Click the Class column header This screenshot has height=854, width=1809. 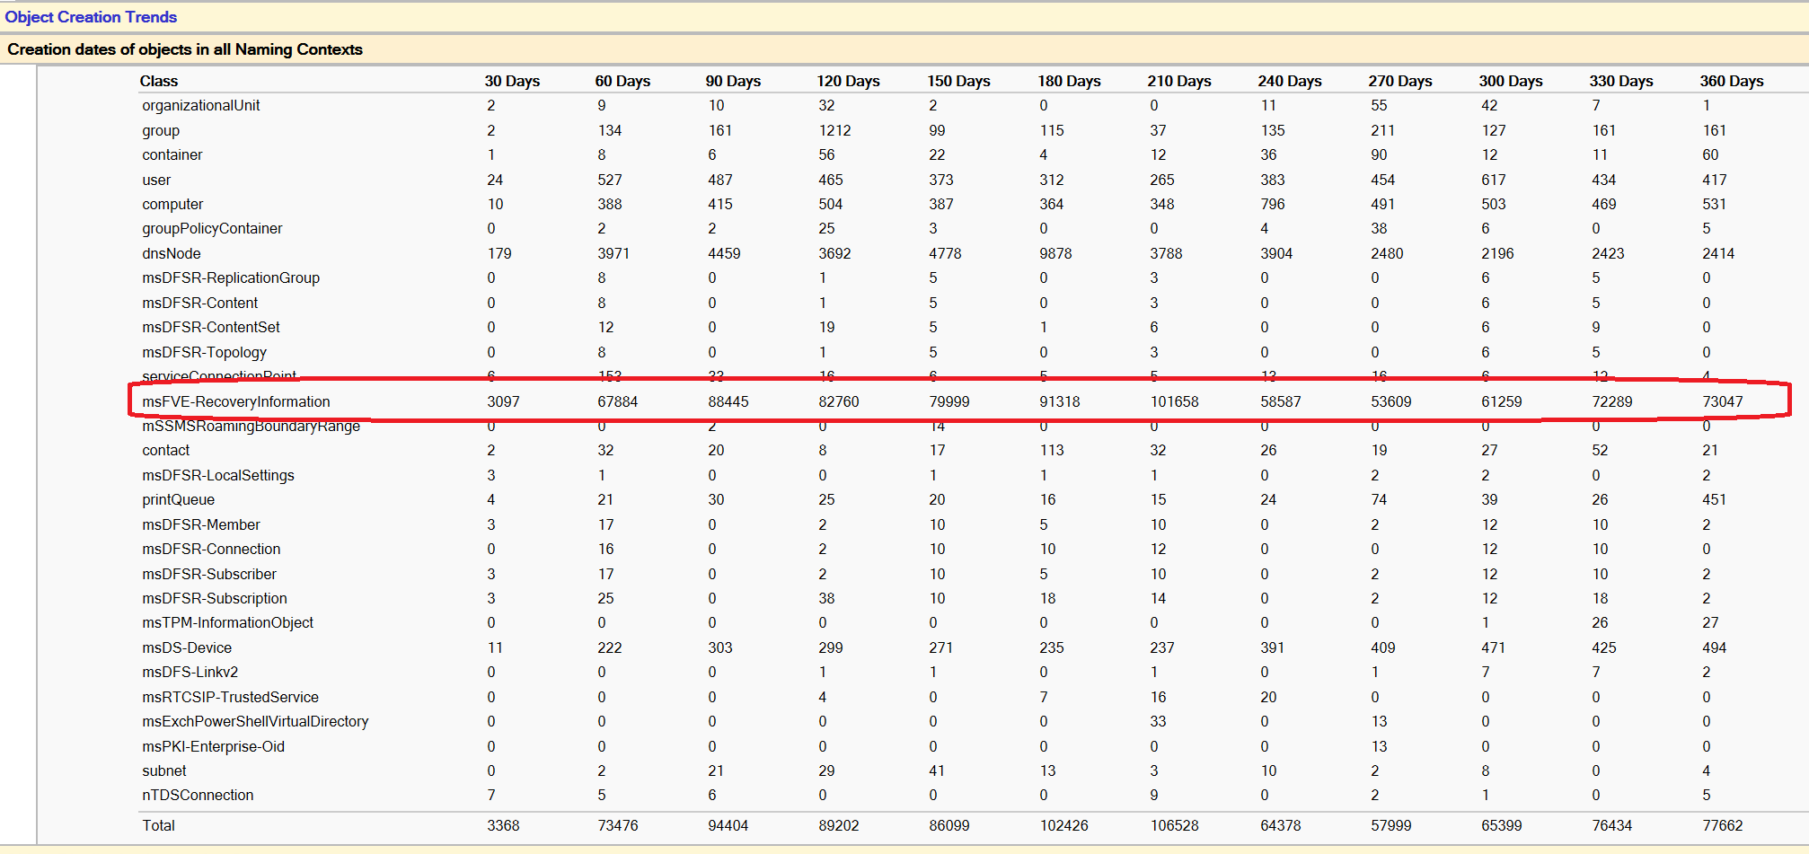159,81
